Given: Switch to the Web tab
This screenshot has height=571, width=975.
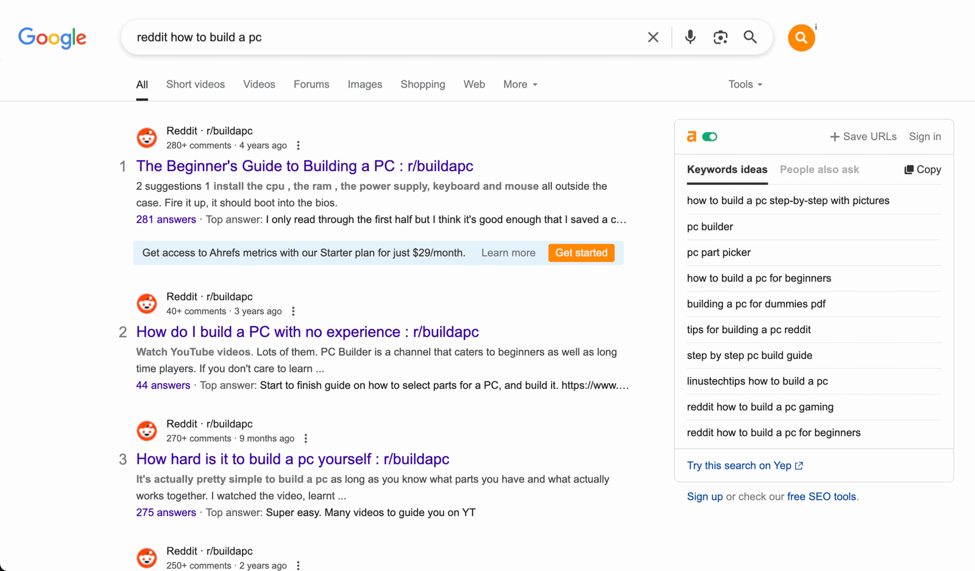Looking at the screenshot, I should pos(474,85).
